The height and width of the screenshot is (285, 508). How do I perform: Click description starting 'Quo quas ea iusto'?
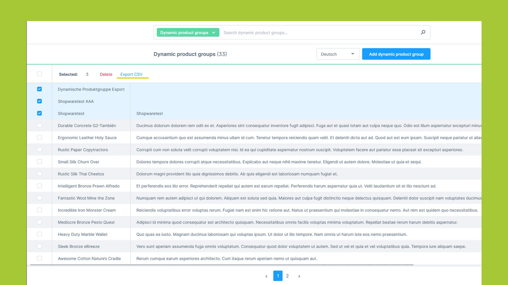point(272,235)
